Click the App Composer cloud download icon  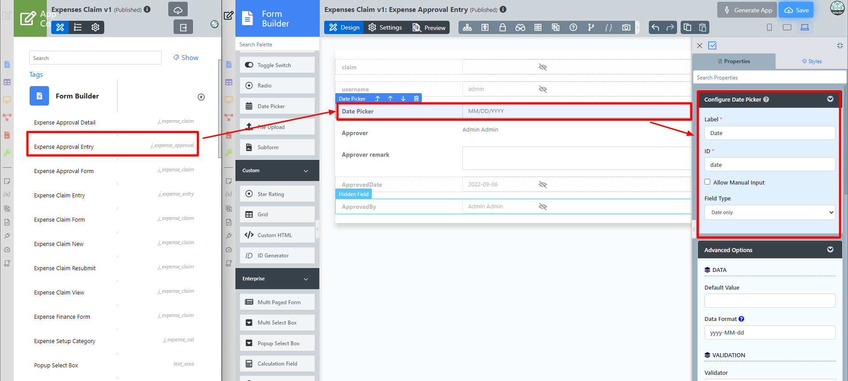[178, 9]
